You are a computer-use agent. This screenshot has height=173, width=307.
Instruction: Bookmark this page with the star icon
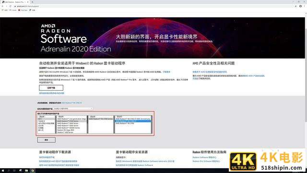(295, 6)
